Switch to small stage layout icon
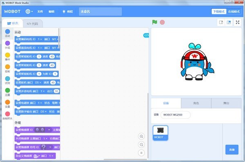Image resolution: width=245 pixels, height=162 pixels. click(221, 22)
